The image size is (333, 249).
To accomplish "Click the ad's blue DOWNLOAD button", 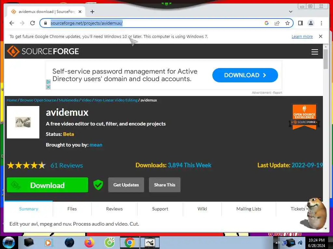I will [x=245, y=75].
